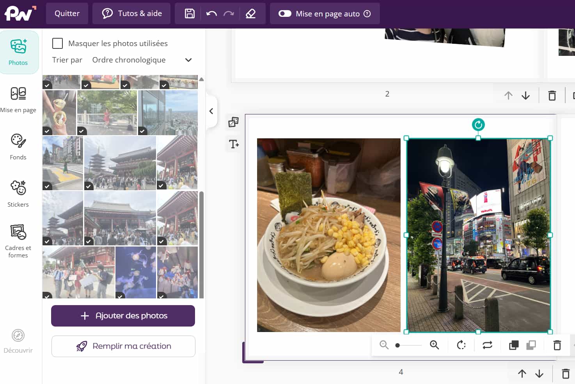Add a text box with the T+ icon
The height and width of the screenshot is (384, 575).
233,144
